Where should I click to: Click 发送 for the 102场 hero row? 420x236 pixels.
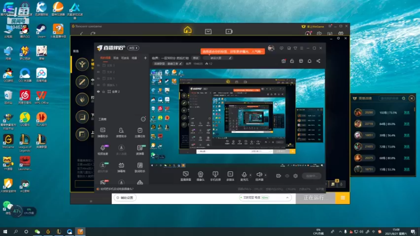[x=406, y=113]
